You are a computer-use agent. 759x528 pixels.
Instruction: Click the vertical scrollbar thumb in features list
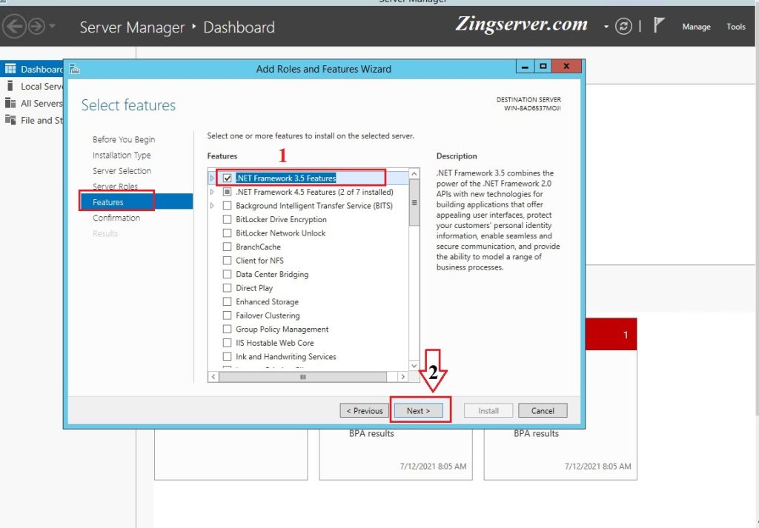click(x=414, y=203)
